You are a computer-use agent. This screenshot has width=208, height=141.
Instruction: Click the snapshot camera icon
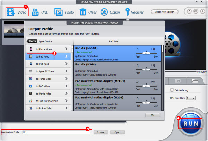pos(178,80)
